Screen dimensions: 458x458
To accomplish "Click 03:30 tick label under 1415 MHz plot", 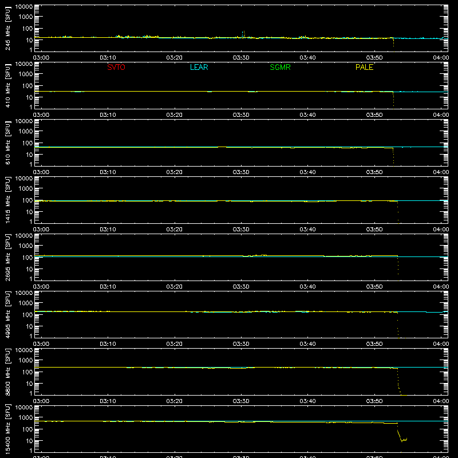I will (241, 230).
